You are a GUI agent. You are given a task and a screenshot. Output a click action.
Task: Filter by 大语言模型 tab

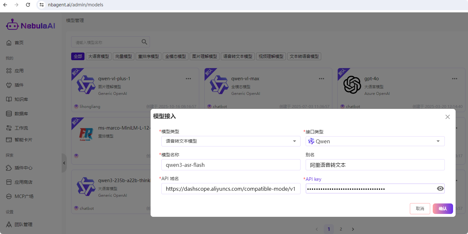[x=98, y=56]
